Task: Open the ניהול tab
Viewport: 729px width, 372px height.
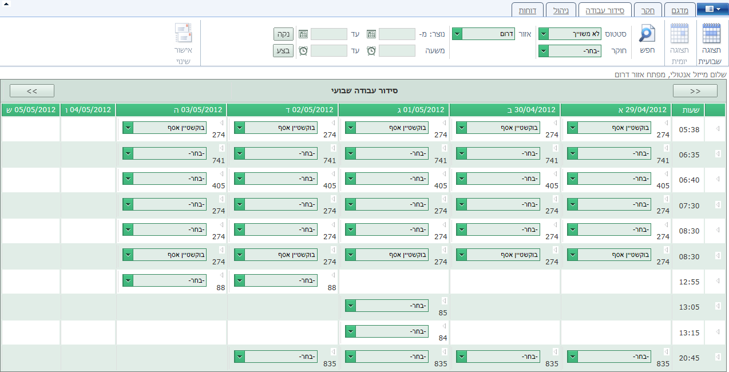Action: [561, 10]
